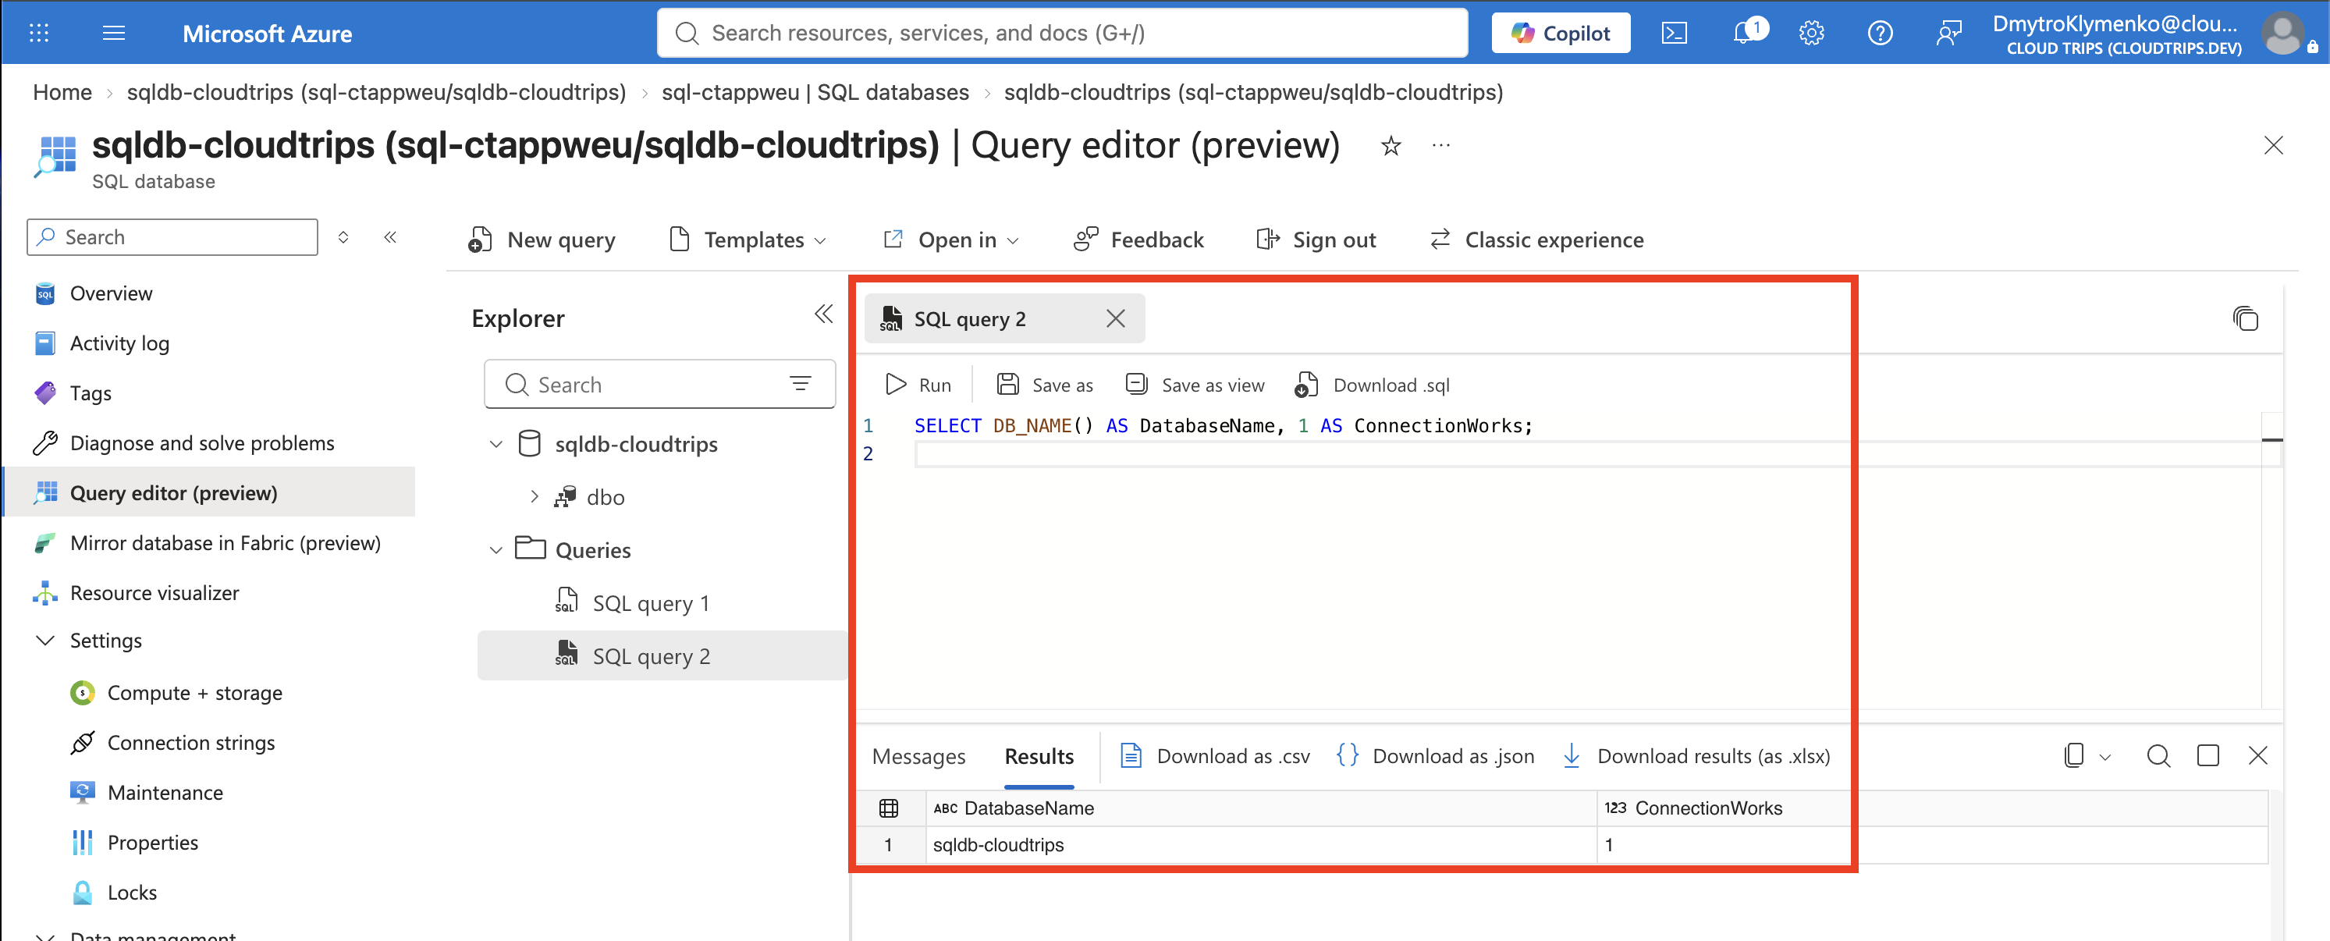
Task: Collapse the Explorer pane
Action: [823, 315]
